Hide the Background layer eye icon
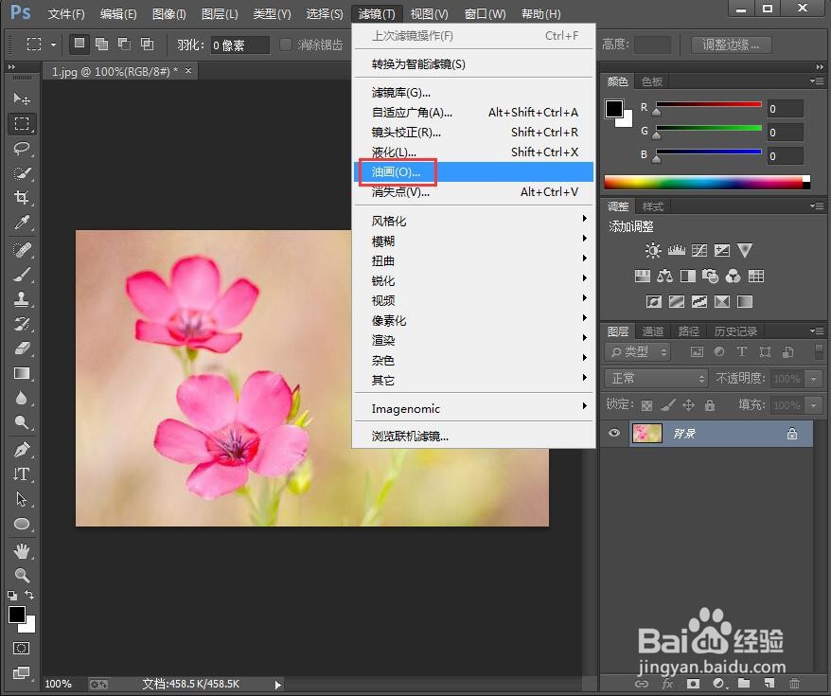Viewport: 831px width, 696px height. coord(614,433)
